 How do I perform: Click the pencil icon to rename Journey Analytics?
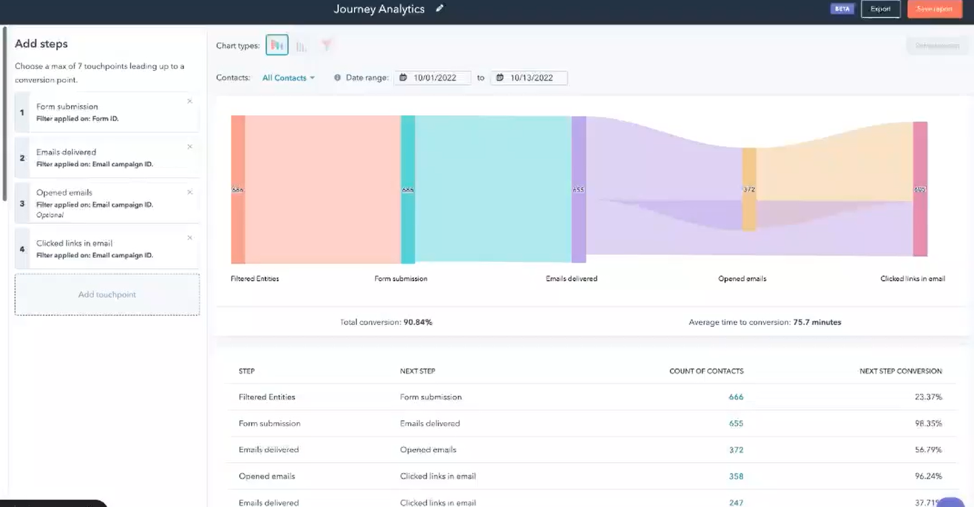[x=440, y=8]
